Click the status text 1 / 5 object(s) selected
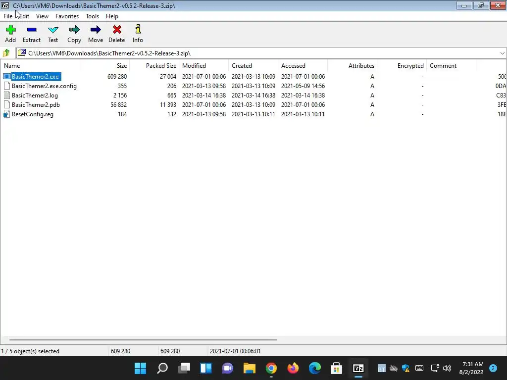Screen dimensions: 507x380 click(30, 351)
